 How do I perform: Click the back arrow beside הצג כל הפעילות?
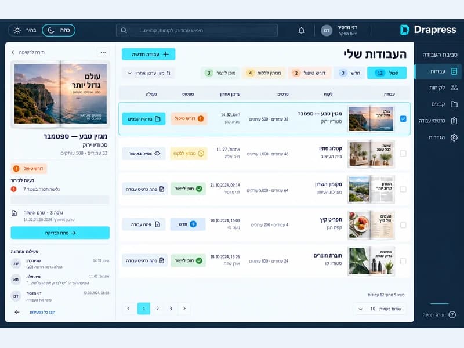17,312
